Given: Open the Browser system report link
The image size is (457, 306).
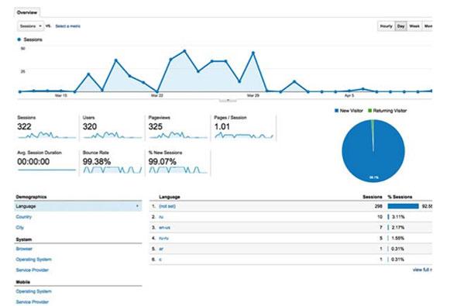Looking at the screenshot, I should pos(24,249).
